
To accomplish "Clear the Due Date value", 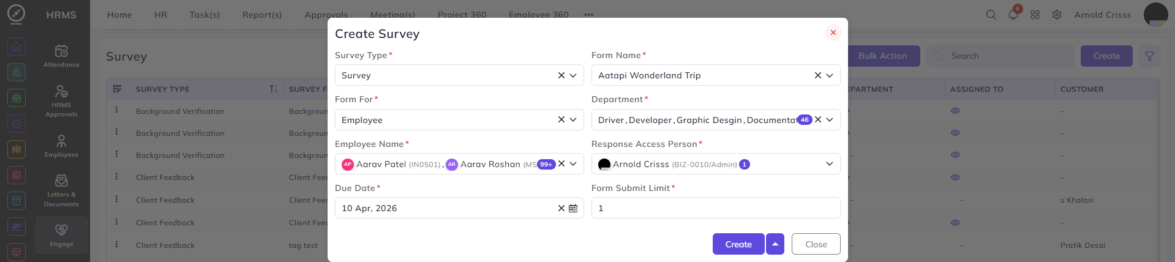I will click(561, 208).
